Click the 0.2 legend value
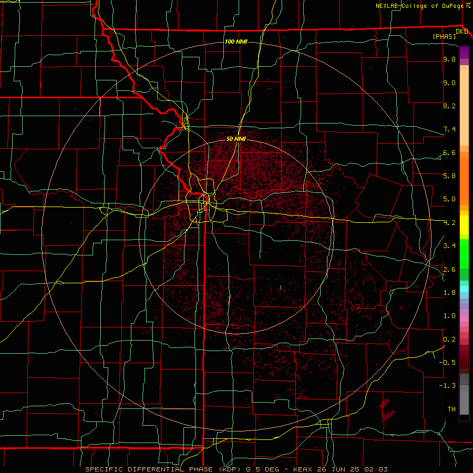Screen dimensions: 473x473 449,339
